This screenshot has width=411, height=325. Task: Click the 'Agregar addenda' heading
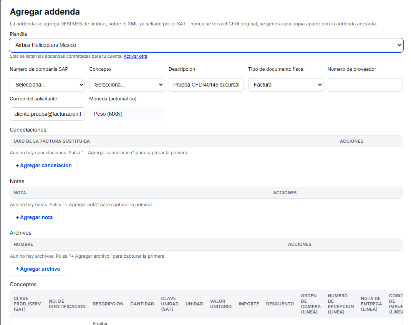[45, 12]
